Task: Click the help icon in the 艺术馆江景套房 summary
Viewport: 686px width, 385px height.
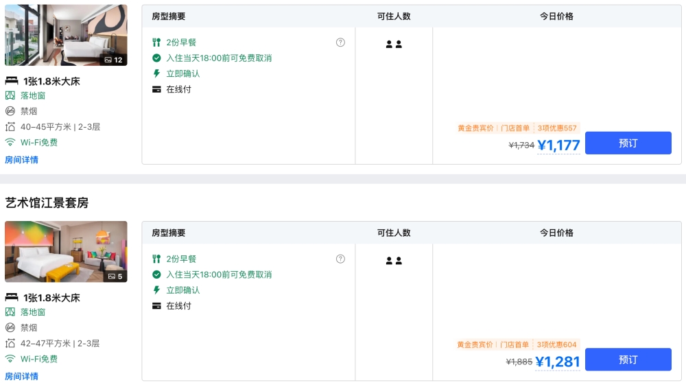Action: (x=340, y=259)
